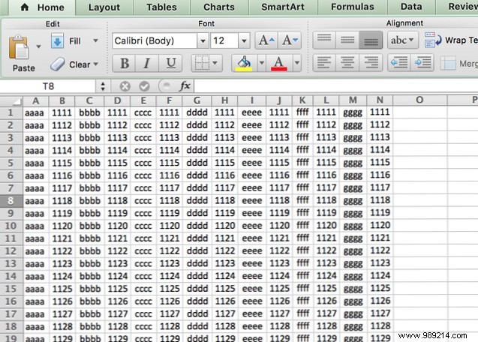Increase indent
Viewport: 478px width, 342px height.
coord(422,62)
